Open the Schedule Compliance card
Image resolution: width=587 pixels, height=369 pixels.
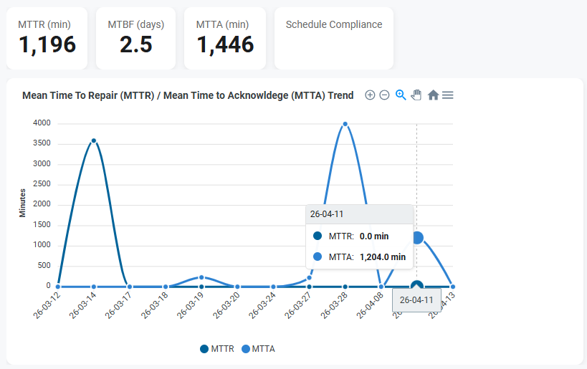(x=333, y=38)
